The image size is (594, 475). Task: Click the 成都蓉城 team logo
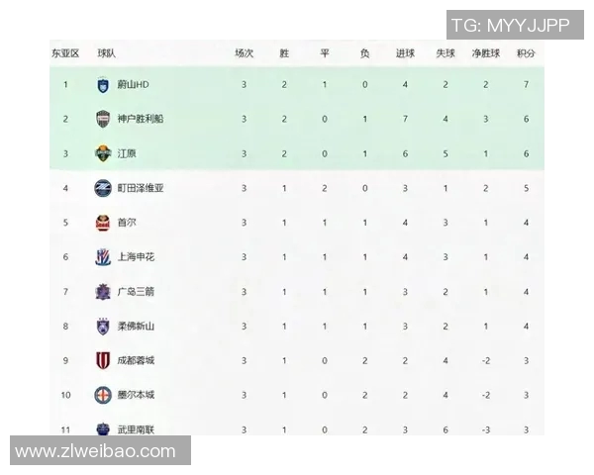(103, 360)
